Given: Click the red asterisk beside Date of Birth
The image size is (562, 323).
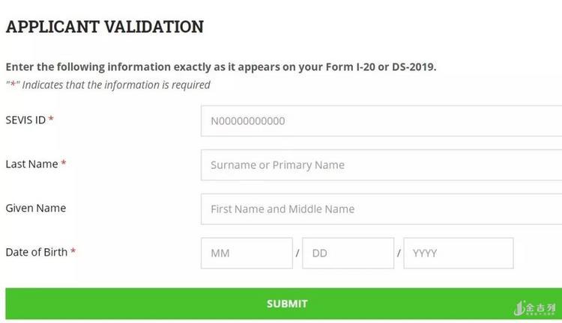Looking at the screenshot, I should coord(73,252).
